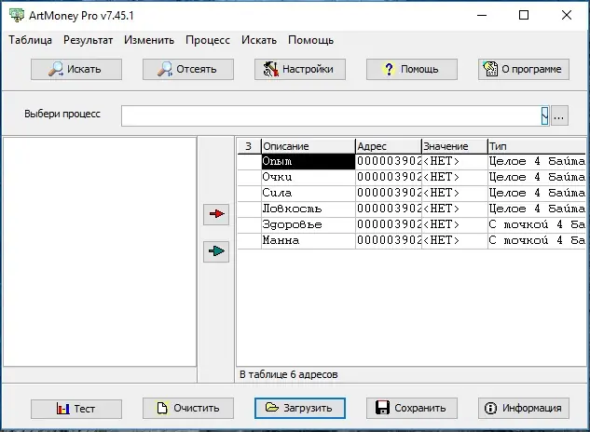
Task: Click status text В таблице 6 адресов
Action: pyautogui.click(x=289, y=374)
